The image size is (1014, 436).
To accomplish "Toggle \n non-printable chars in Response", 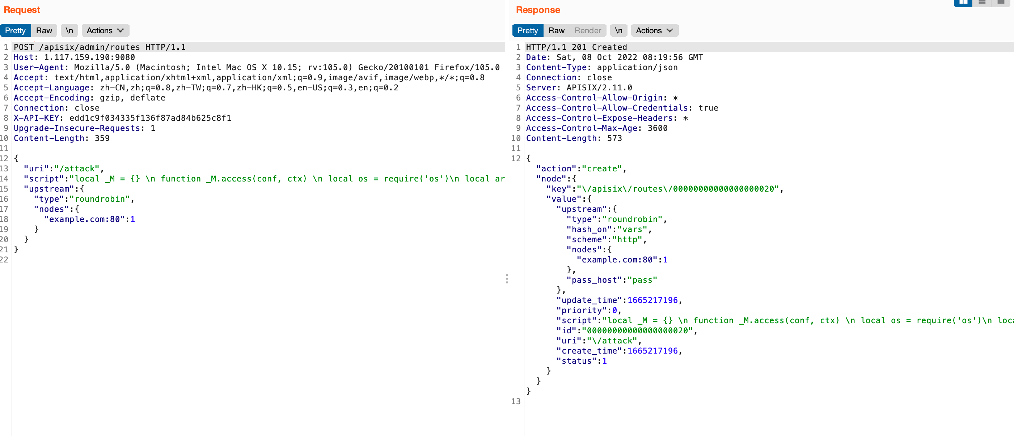I will [x=618, y=31].
